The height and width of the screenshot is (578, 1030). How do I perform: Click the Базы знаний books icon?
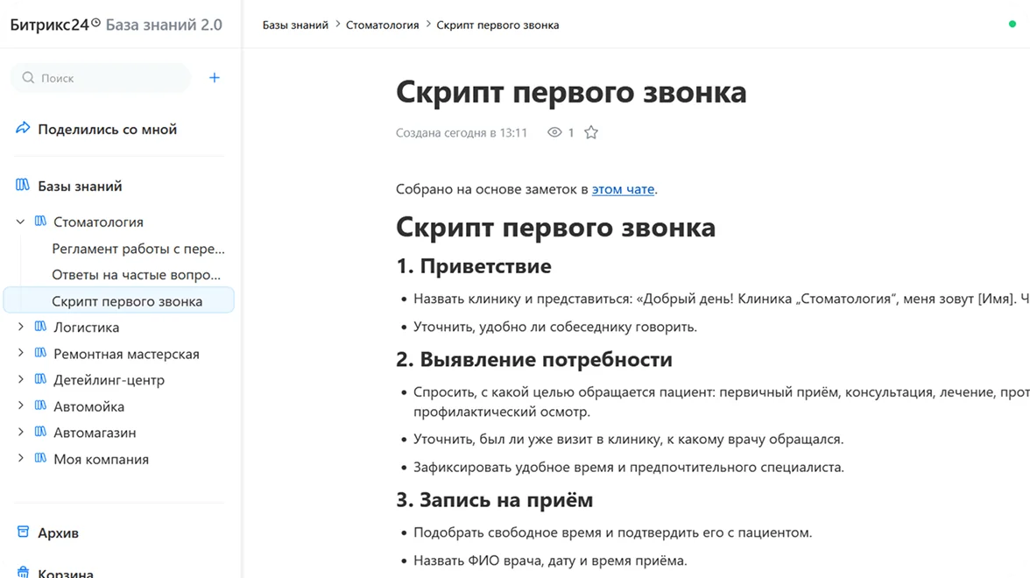[x=23, y=186]
